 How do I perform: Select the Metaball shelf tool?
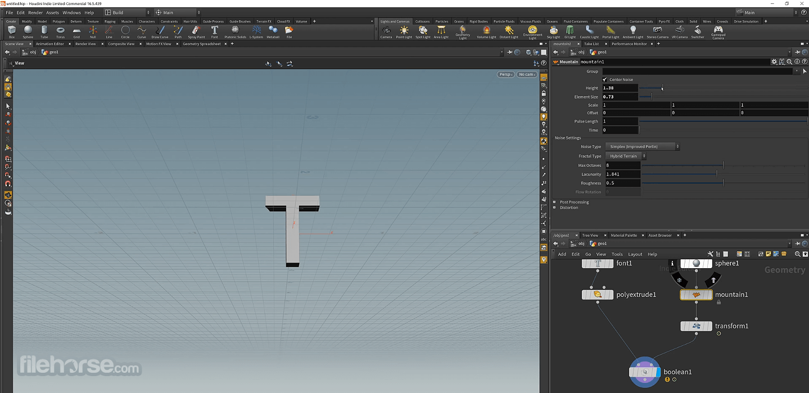(273, 31)
